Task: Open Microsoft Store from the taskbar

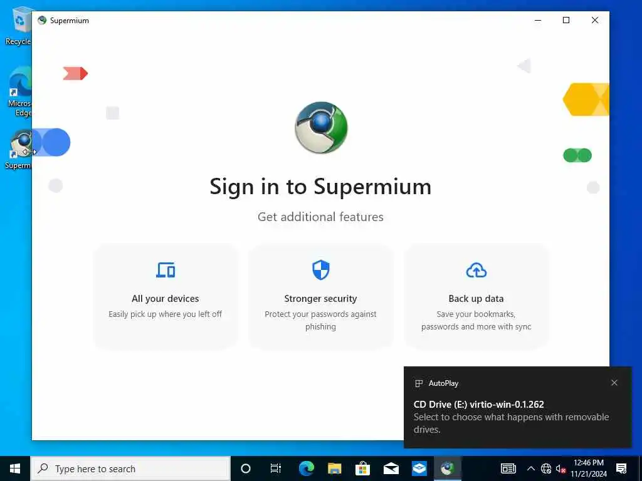Action: (x=362, y=468)
